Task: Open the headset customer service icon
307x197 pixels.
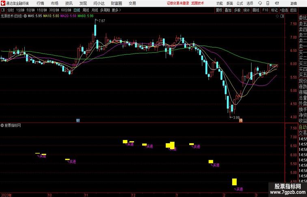Action: [x=260, y=3]
